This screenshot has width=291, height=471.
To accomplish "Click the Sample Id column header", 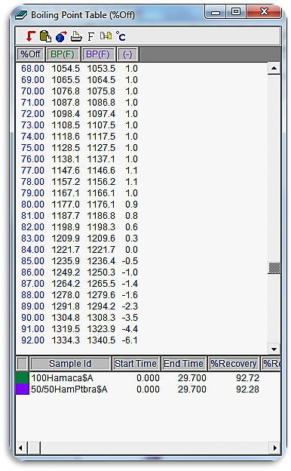I will click(70, 364).
